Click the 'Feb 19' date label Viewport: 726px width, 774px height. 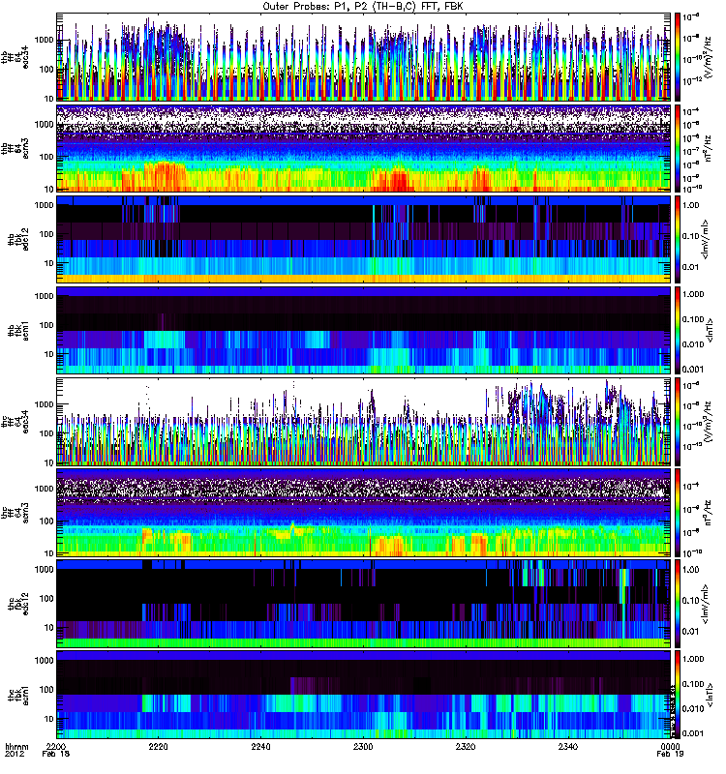(x=670, y=754)
